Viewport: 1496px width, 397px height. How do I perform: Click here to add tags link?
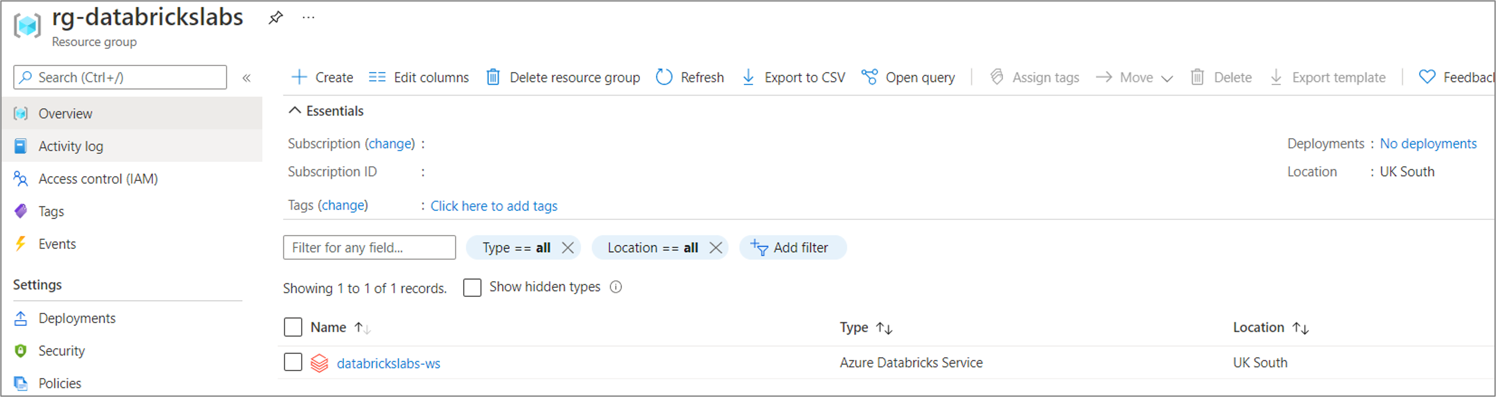pyautogui.click(x=494, y=205)
